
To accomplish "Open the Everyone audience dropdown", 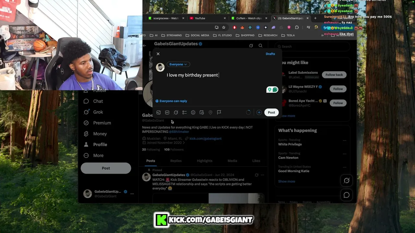I will [x=178, y=64].
